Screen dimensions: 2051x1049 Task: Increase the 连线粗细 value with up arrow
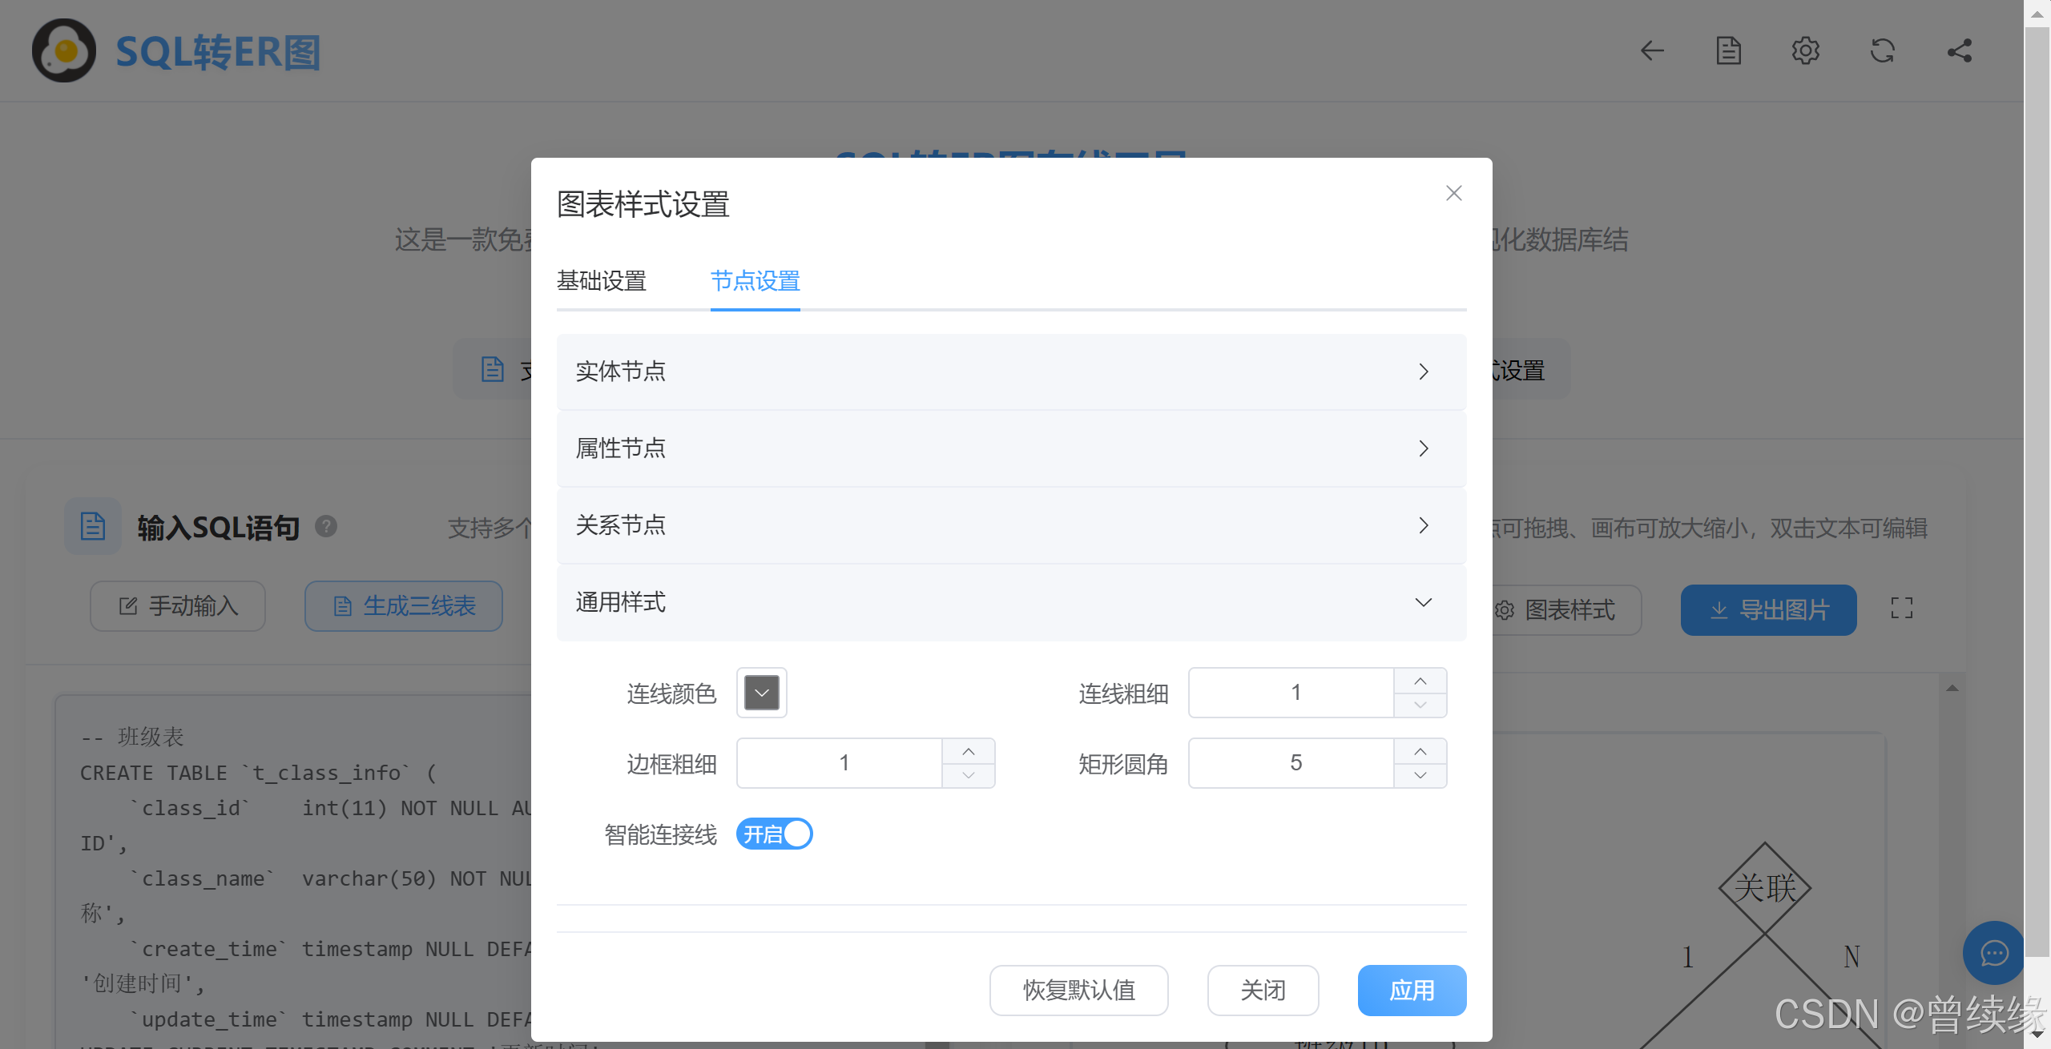[x=1420, y=681]
